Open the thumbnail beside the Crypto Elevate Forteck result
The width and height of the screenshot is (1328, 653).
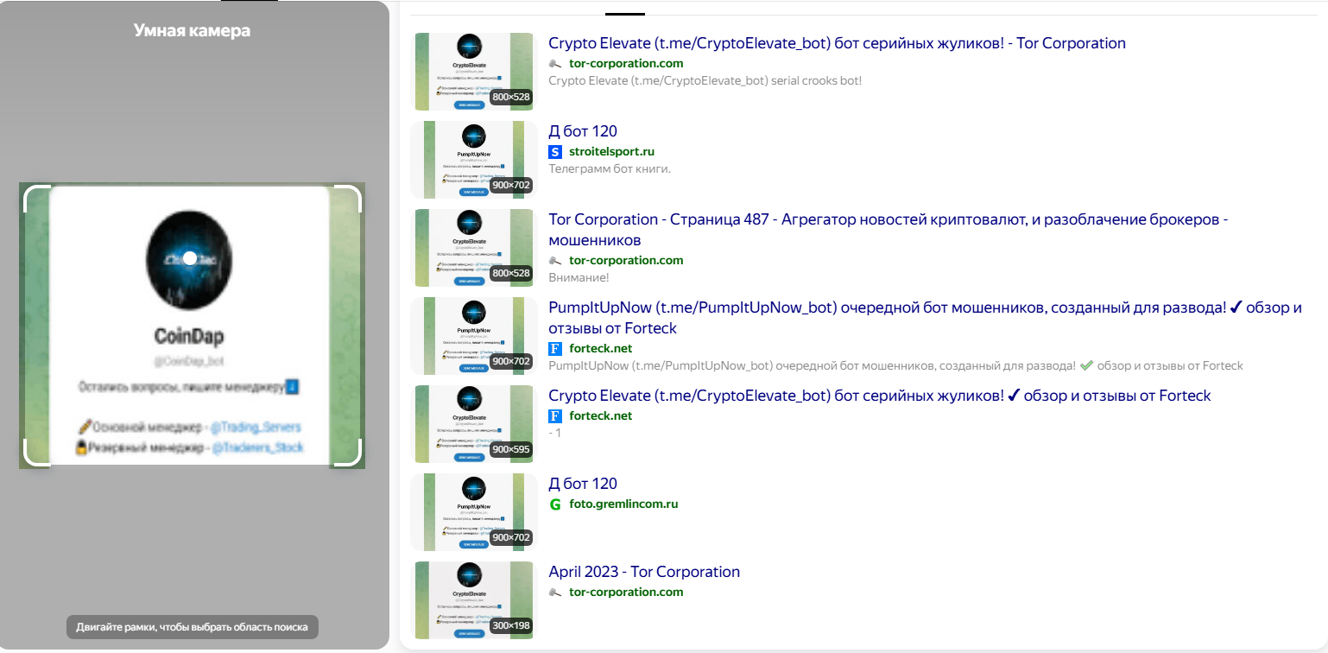[x=474, y=424]
